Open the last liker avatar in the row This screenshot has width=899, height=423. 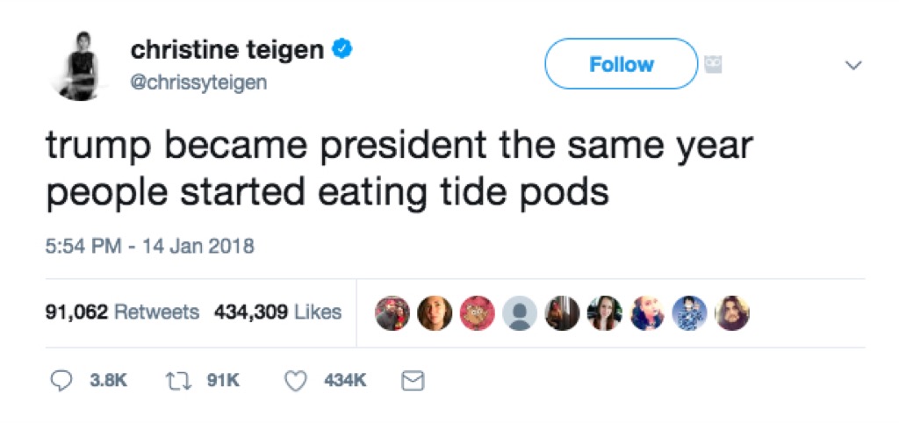731,312
